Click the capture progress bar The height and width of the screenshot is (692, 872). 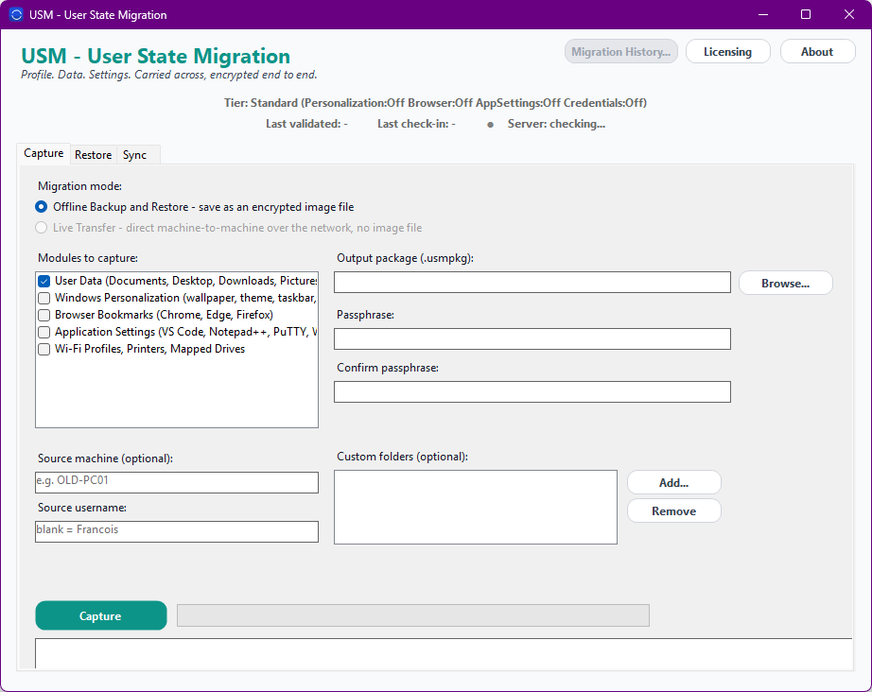(412, 615)
